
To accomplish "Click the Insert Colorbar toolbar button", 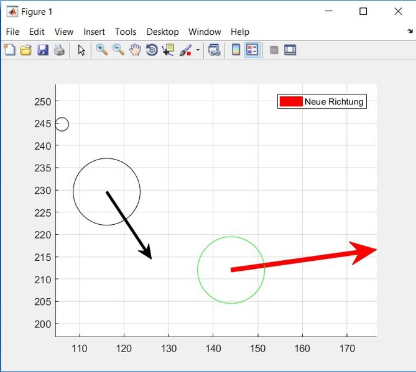I will click(236, 50).
